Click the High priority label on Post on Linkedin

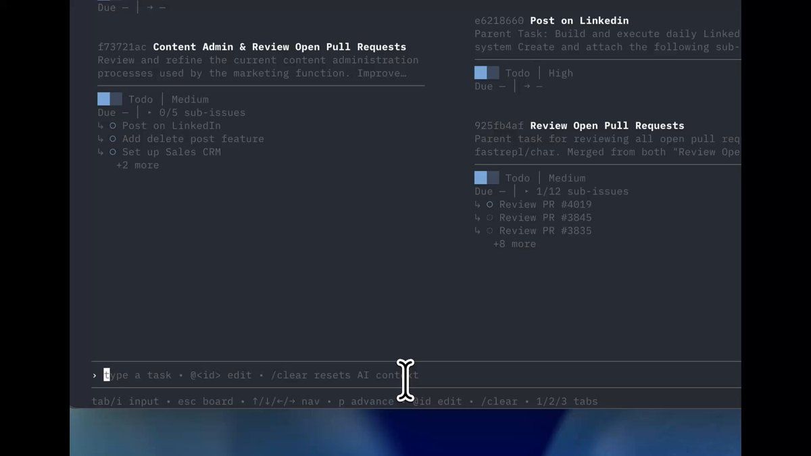pos(560,73)
